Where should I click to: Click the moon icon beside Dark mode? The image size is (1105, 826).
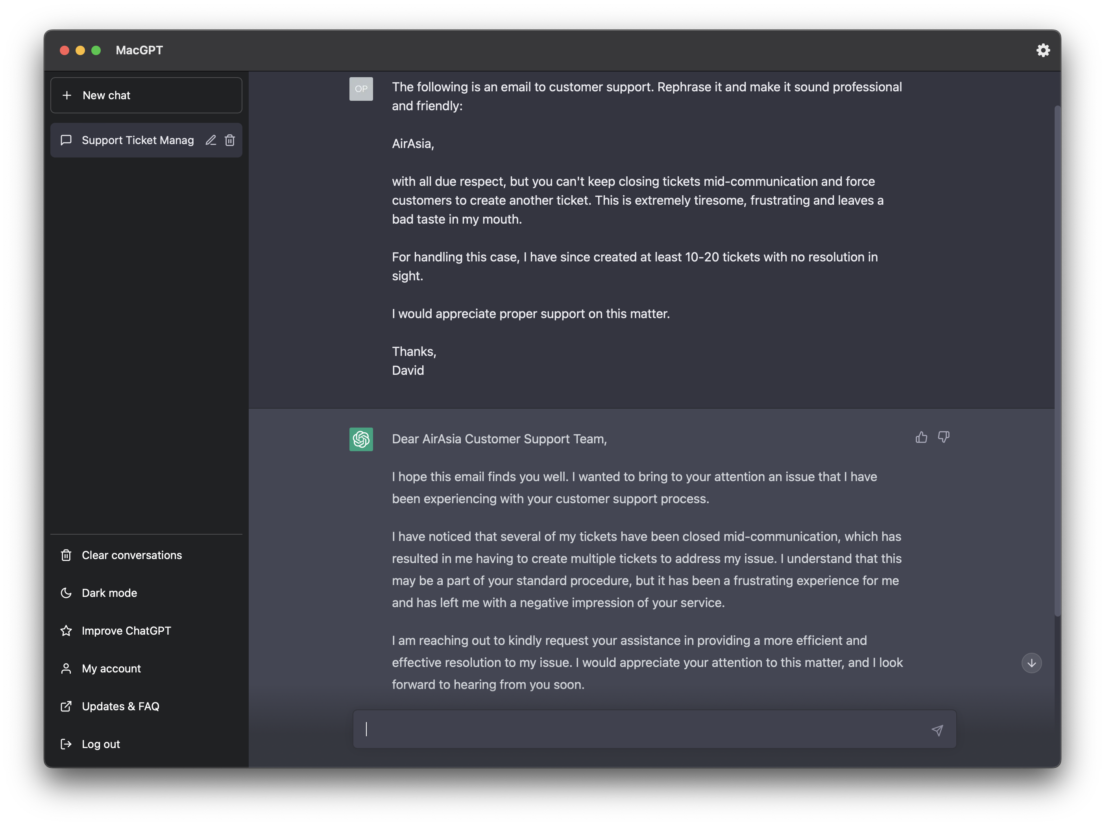66,593
